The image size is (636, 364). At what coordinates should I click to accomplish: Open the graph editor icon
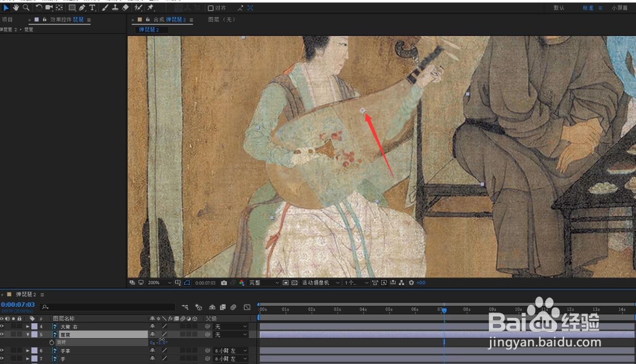tap(247, 307)
